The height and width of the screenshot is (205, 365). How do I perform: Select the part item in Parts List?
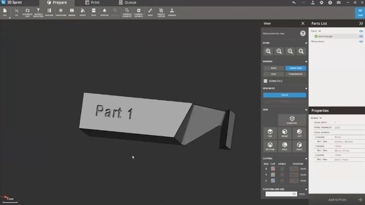(325, 36)
